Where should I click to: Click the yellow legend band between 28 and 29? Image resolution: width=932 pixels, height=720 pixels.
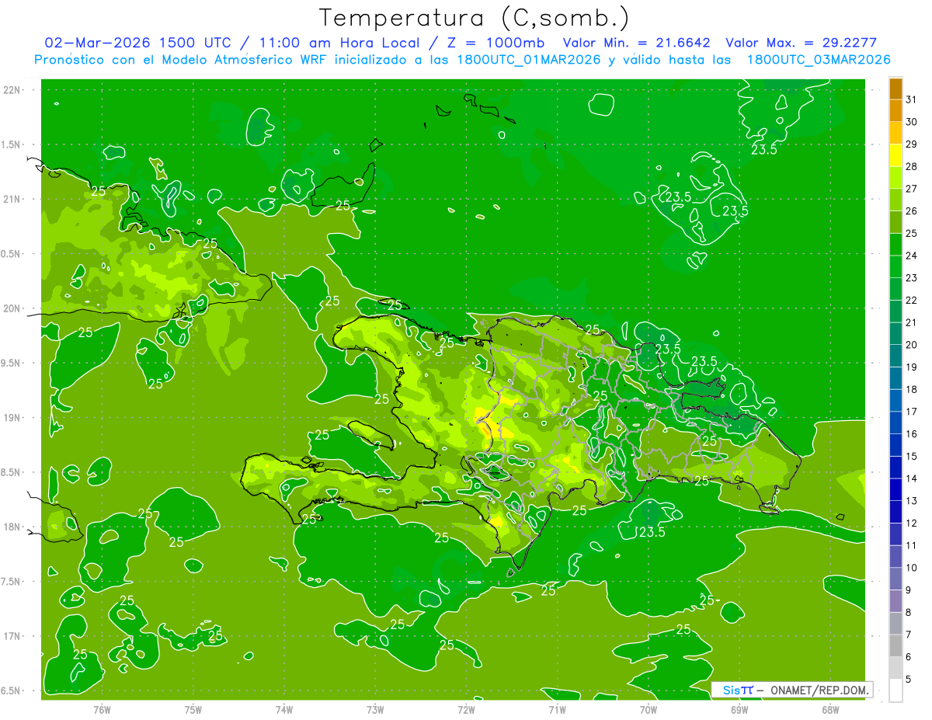[895, 155]
